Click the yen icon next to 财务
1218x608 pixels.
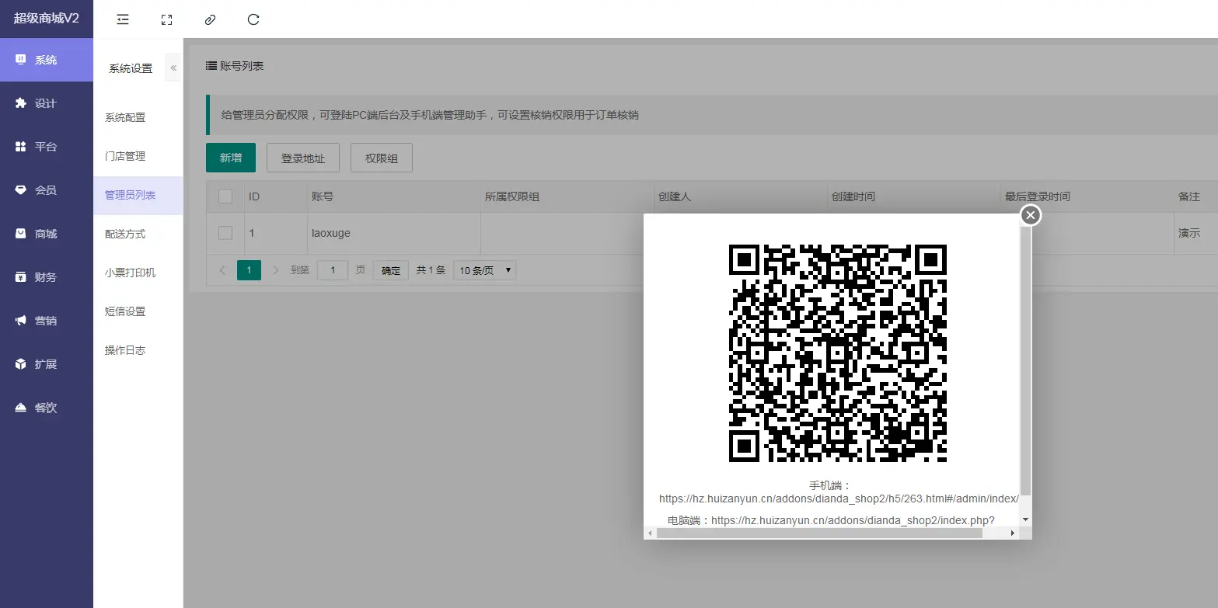[x=21, y=277]
